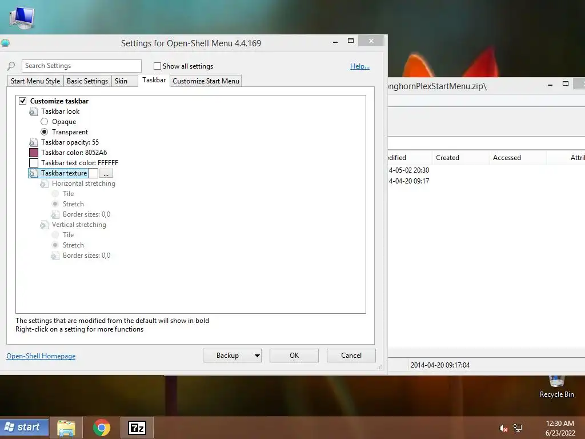
Task: Sort by Accessed column in 7-Zip window
Action: [518, 158]
